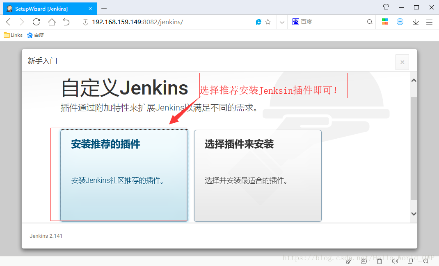Click the dialog scrollbar down arrow
439x266 pixels.
tap(414, 214)
